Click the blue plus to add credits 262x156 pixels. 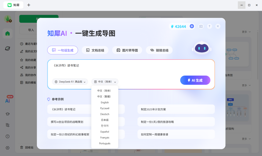(192, 26)
